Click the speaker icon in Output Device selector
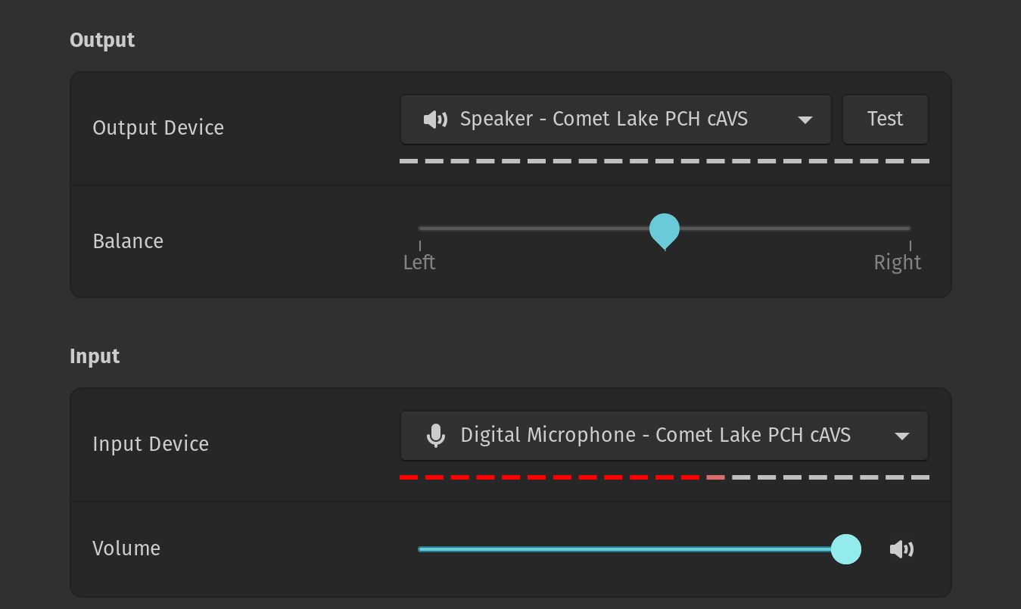This screenshot has height=609, width=1021. pyautogui.click(x=436, y=119)
